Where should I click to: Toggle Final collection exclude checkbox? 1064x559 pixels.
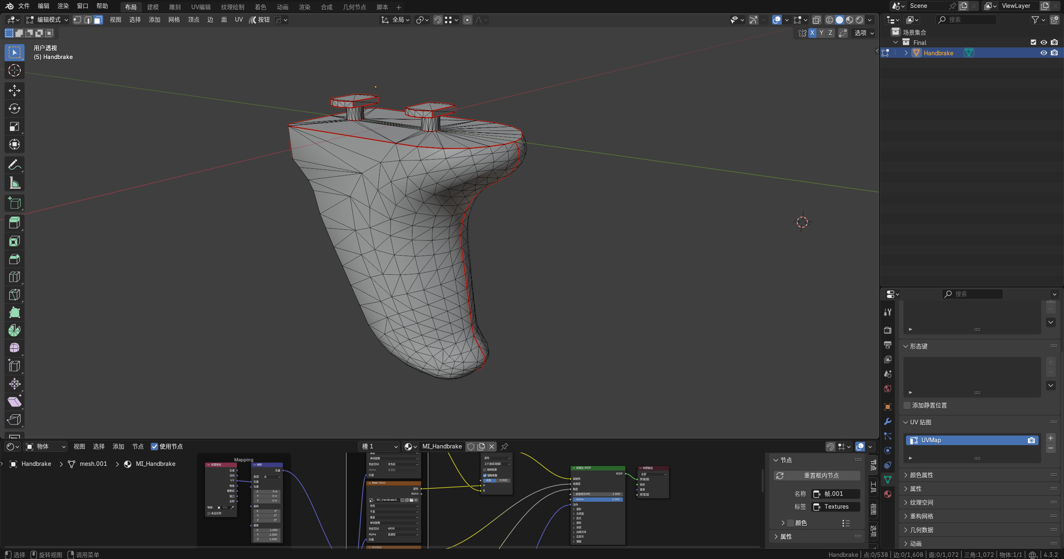point(1033,42)
